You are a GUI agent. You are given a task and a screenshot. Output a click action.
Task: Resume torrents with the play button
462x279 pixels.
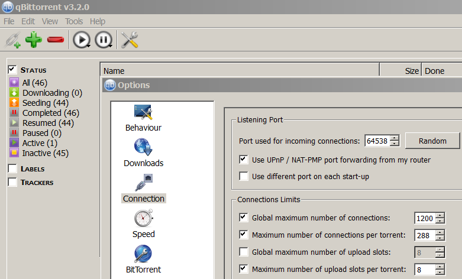click(81, 40)
